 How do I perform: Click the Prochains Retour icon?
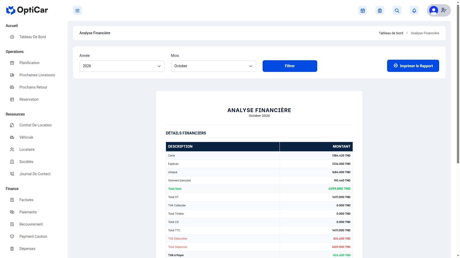coord(12,87)
